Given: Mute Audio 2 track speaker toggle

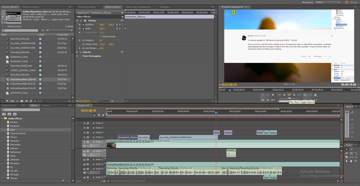Looking at the screenshot, I should [x=85, y=160].
